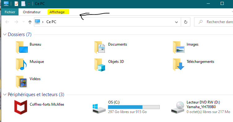Click the chevron before Ce PC in path
Viewport: 233px width, 122px height.
coord(43,22)
